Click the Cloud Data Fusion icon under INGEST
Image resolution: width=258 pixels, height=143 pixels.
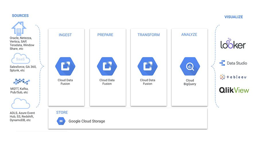pyautogui.click(x=65, y=66)
